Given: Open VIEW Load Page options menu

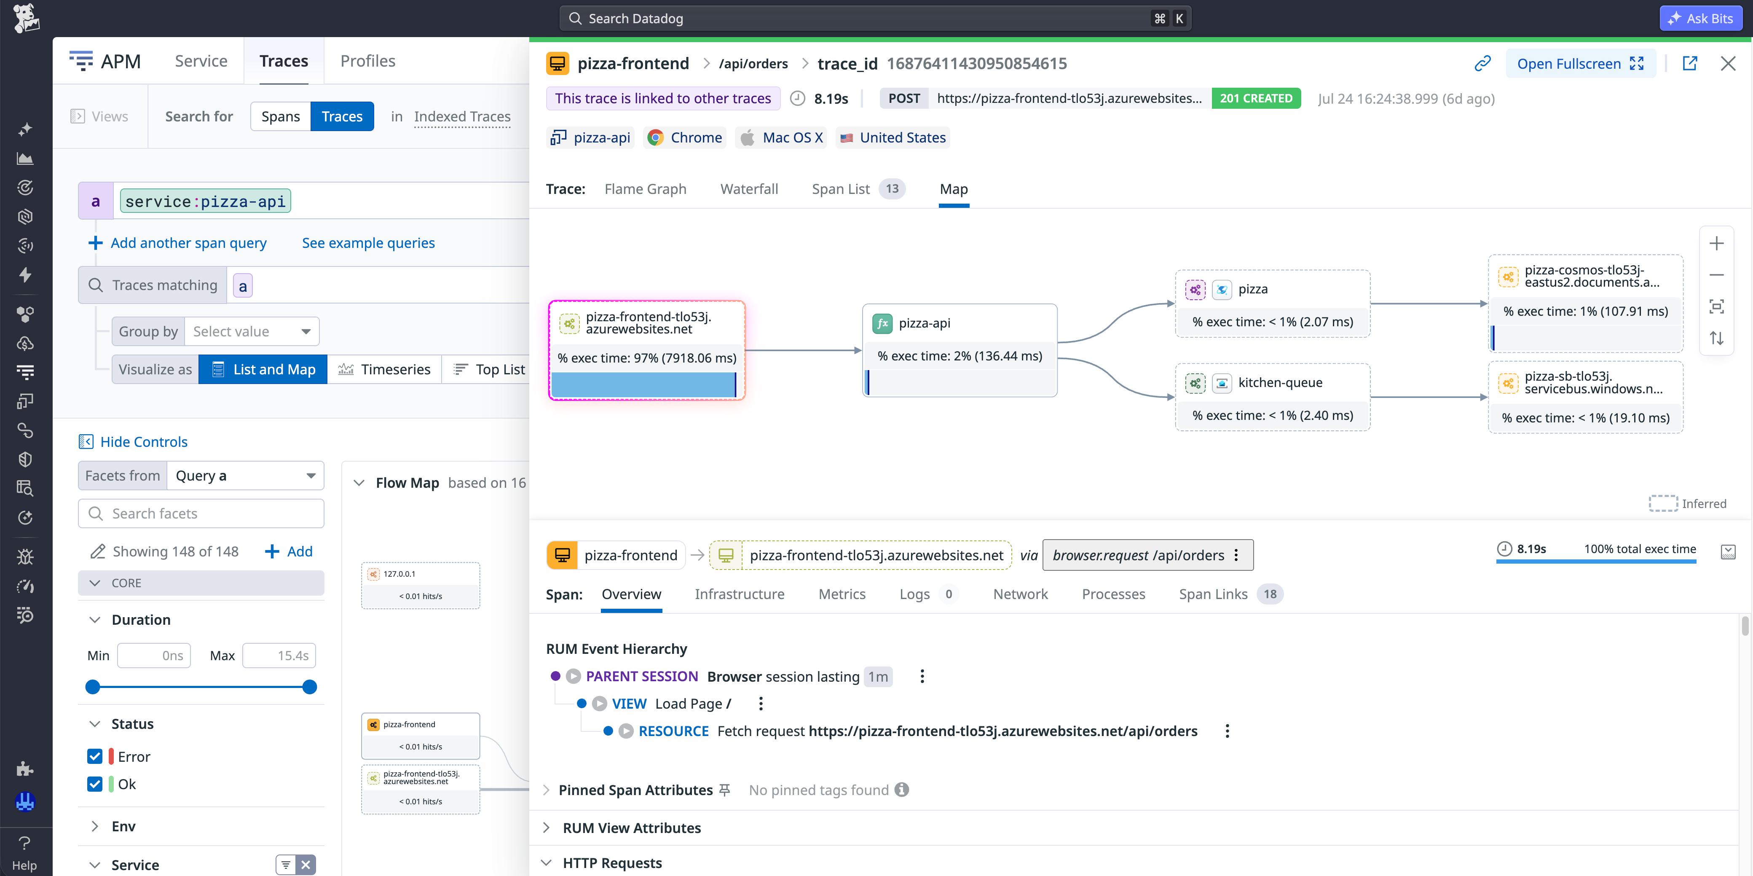Looking at the screenshot, I should 761,704.
